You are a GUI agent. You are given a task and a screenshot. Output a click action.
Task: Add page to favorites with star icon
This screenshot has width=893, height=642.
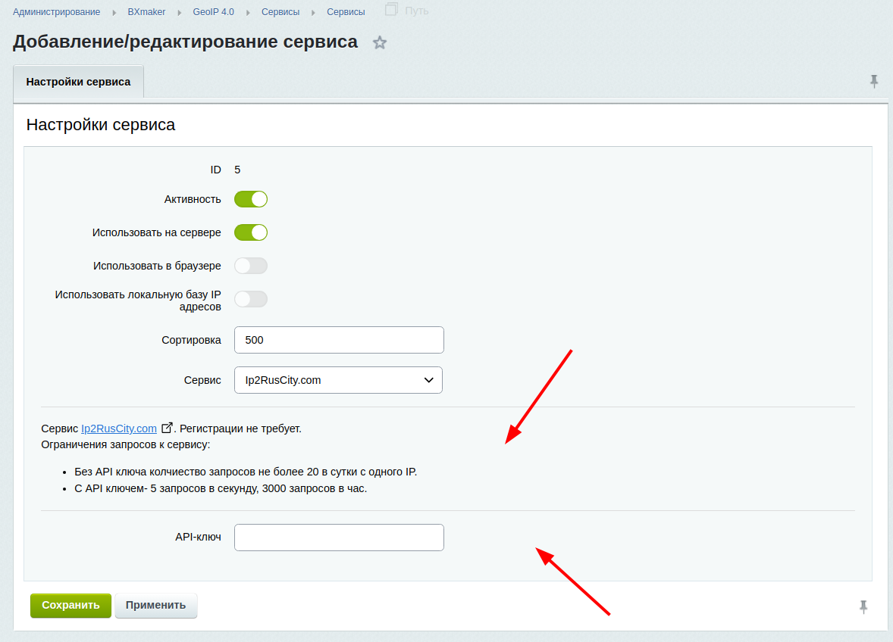(380, 43)
